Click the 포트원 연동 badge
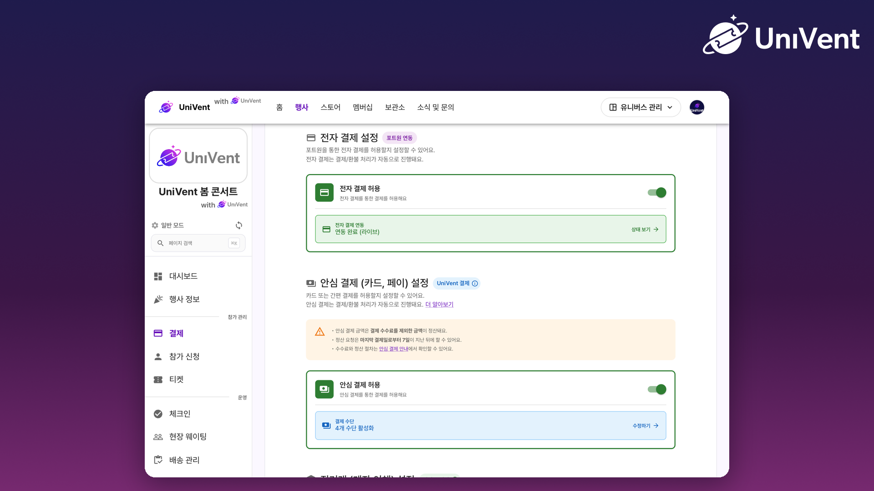This screenshot has width=874, height=491. coord(399,138)
